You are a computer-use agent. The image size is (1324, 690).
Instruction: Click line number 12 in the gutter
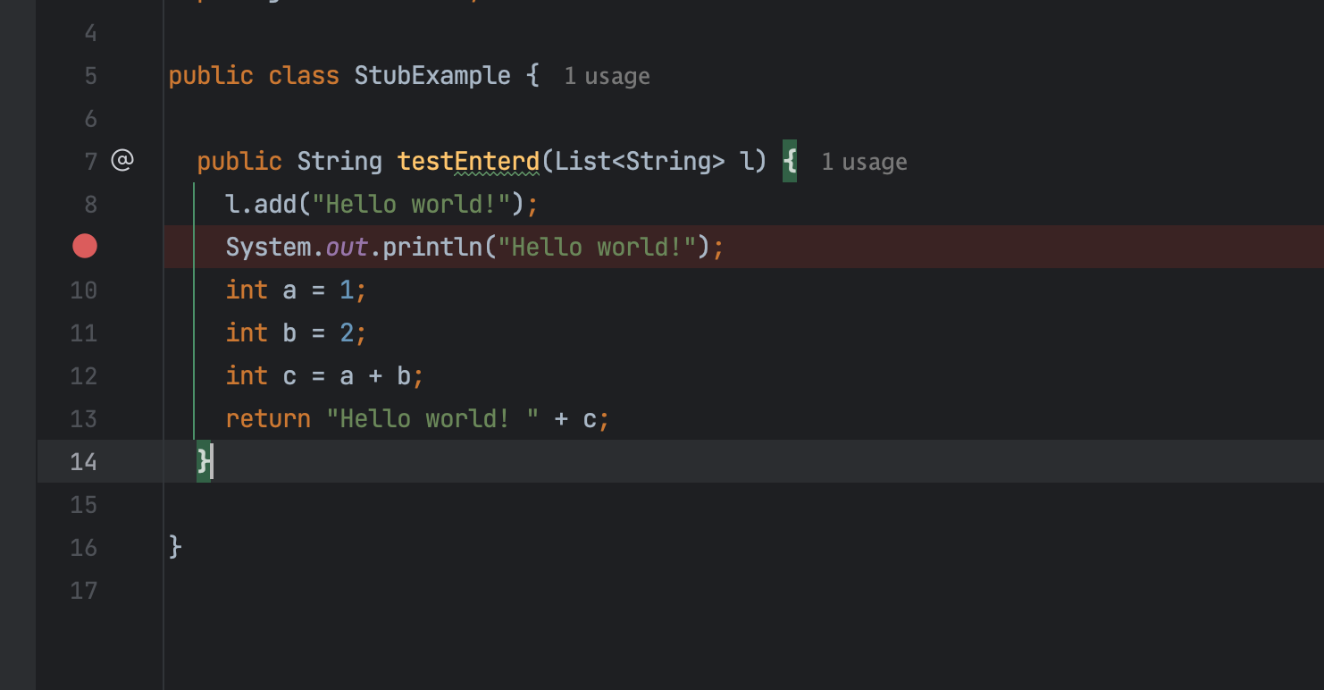coord(83,375)
